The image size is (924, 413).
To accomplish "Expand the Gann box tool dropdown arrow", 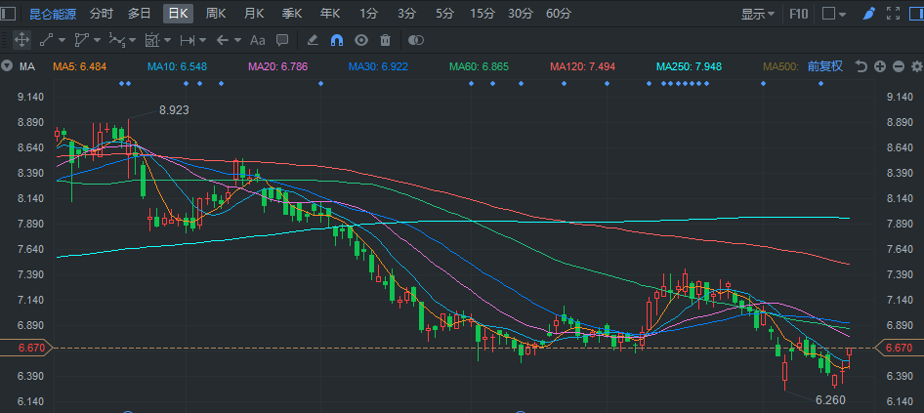I will click(167, 41).
